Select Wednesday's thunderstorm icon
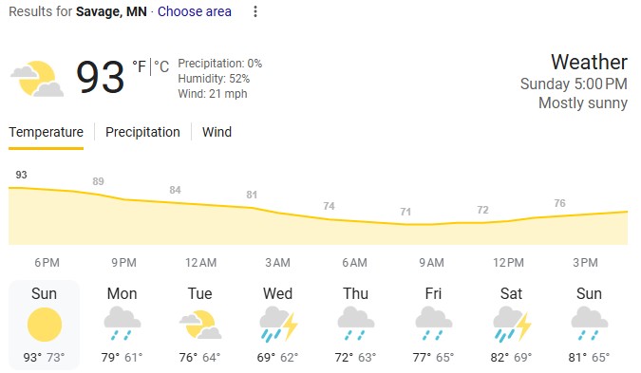 tap(279, 325)
